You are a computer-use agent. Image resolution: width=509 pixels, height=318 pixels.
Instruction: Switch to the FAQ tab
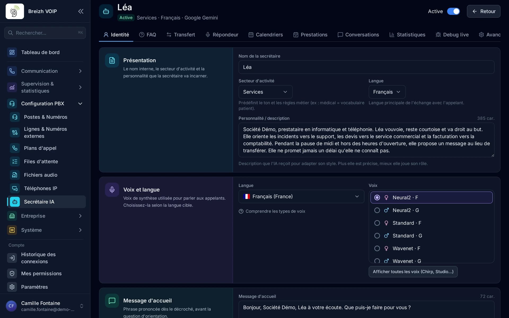pyautogui.click(x=148, y=35)
